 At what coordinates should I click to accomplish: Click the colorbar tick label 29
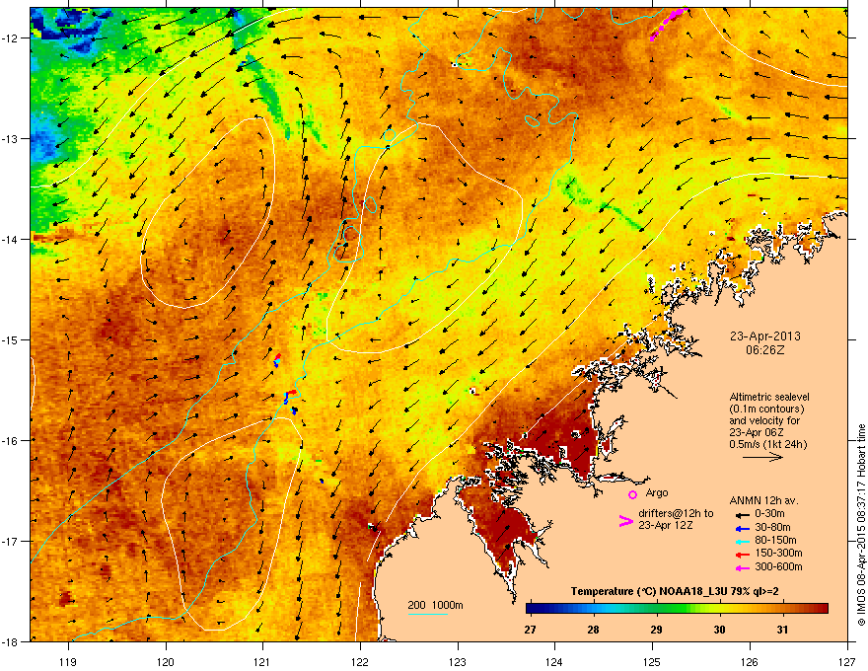tap(656, 630)
